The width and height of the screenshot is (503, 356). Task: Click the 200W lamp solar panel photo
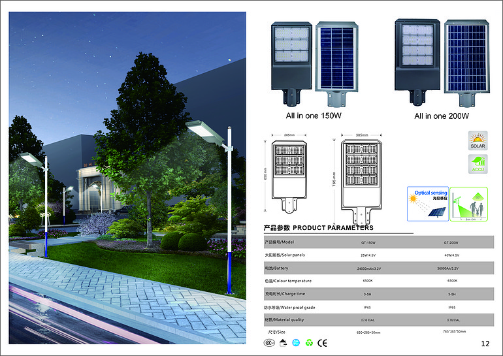coord(466,62)
